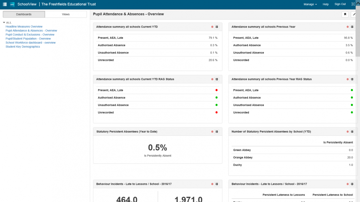The width and height of the screenshot is (360, 202).
Task: Click red dot on Current YTD RAG Status header
Action: click(212, 79)
